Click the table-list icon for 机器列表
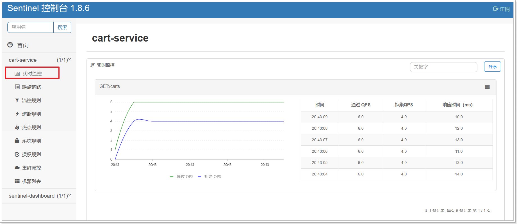Image resolution: width=517 pixels, height=224 pixels. (17, 181)
